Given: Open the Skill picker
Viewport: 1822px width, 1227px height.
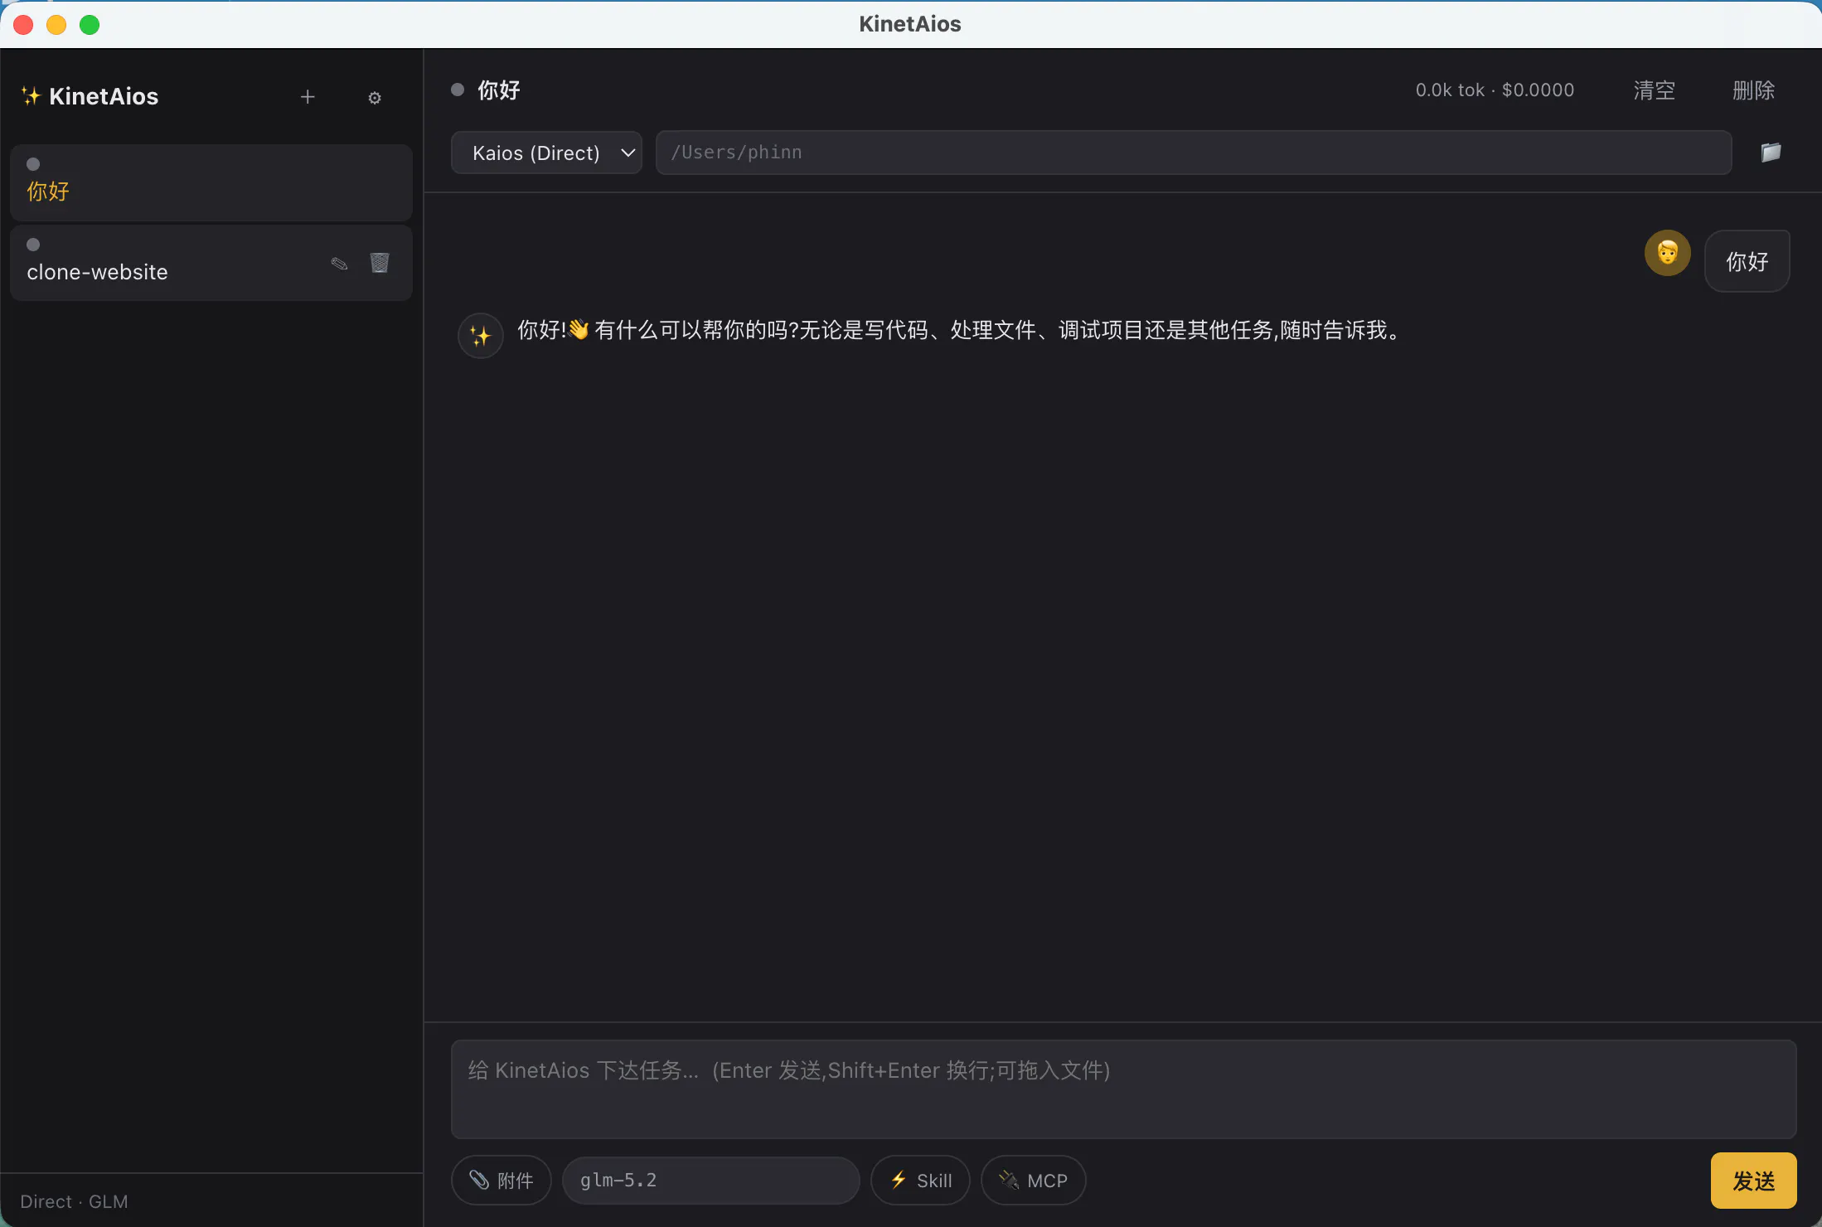Looking at the screenshot, I should (x=921, y=1181).
